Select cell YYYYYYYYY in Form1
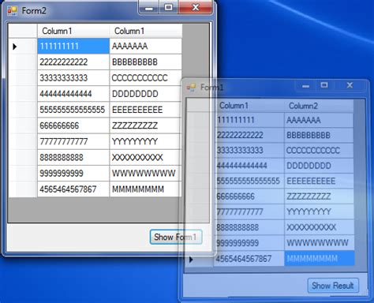Screen dimensions: 374x303 [x=319, y=211]
